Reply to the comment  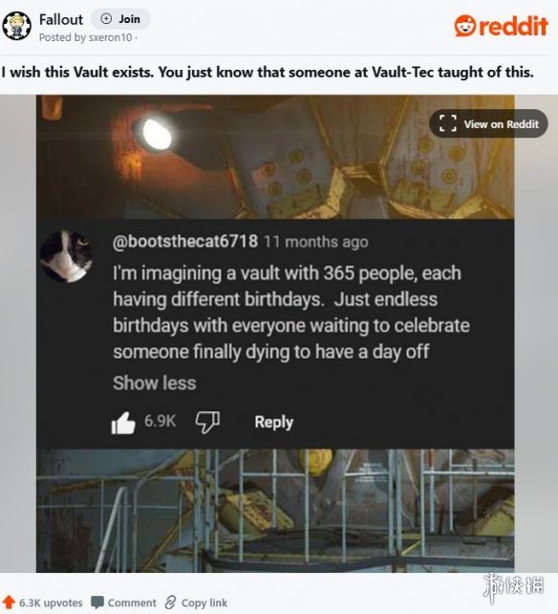[273, 422]
